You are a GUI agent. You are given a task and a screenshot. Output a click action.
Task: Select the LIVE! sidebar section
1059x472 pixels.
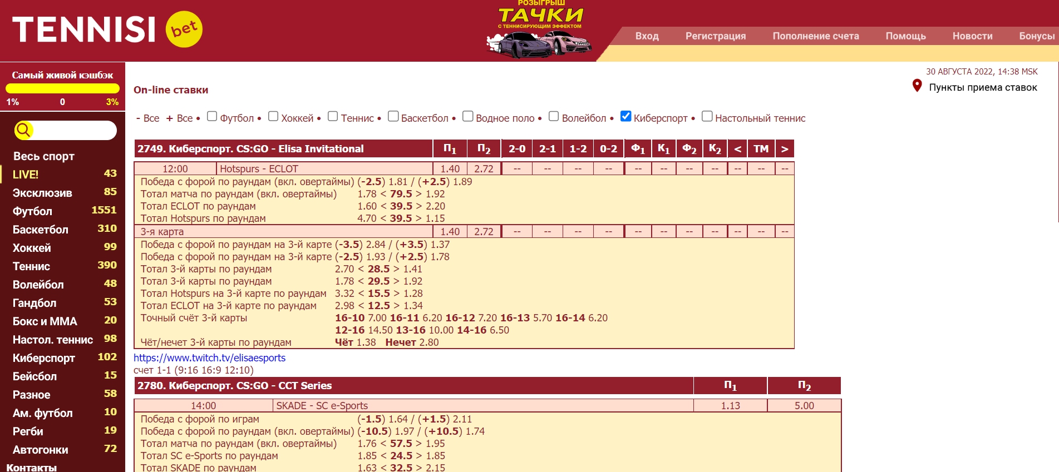(x=26, y=175)
